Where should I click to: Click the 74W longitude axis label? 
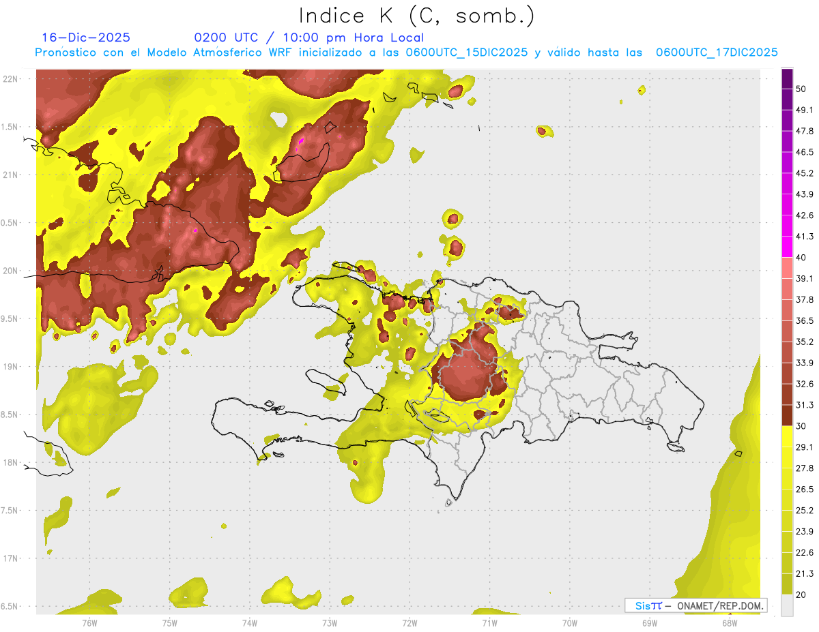(249, 622)
